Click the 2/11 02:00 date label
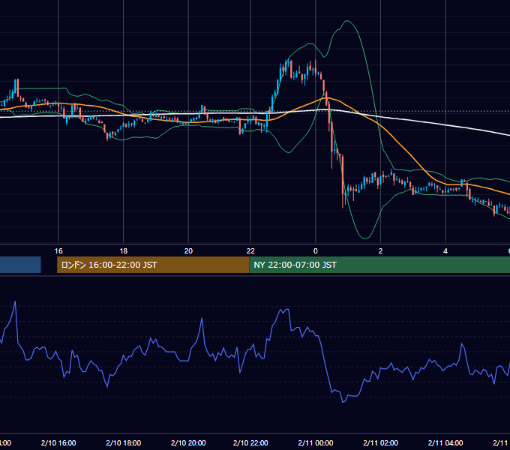 (x=380, y=442)
